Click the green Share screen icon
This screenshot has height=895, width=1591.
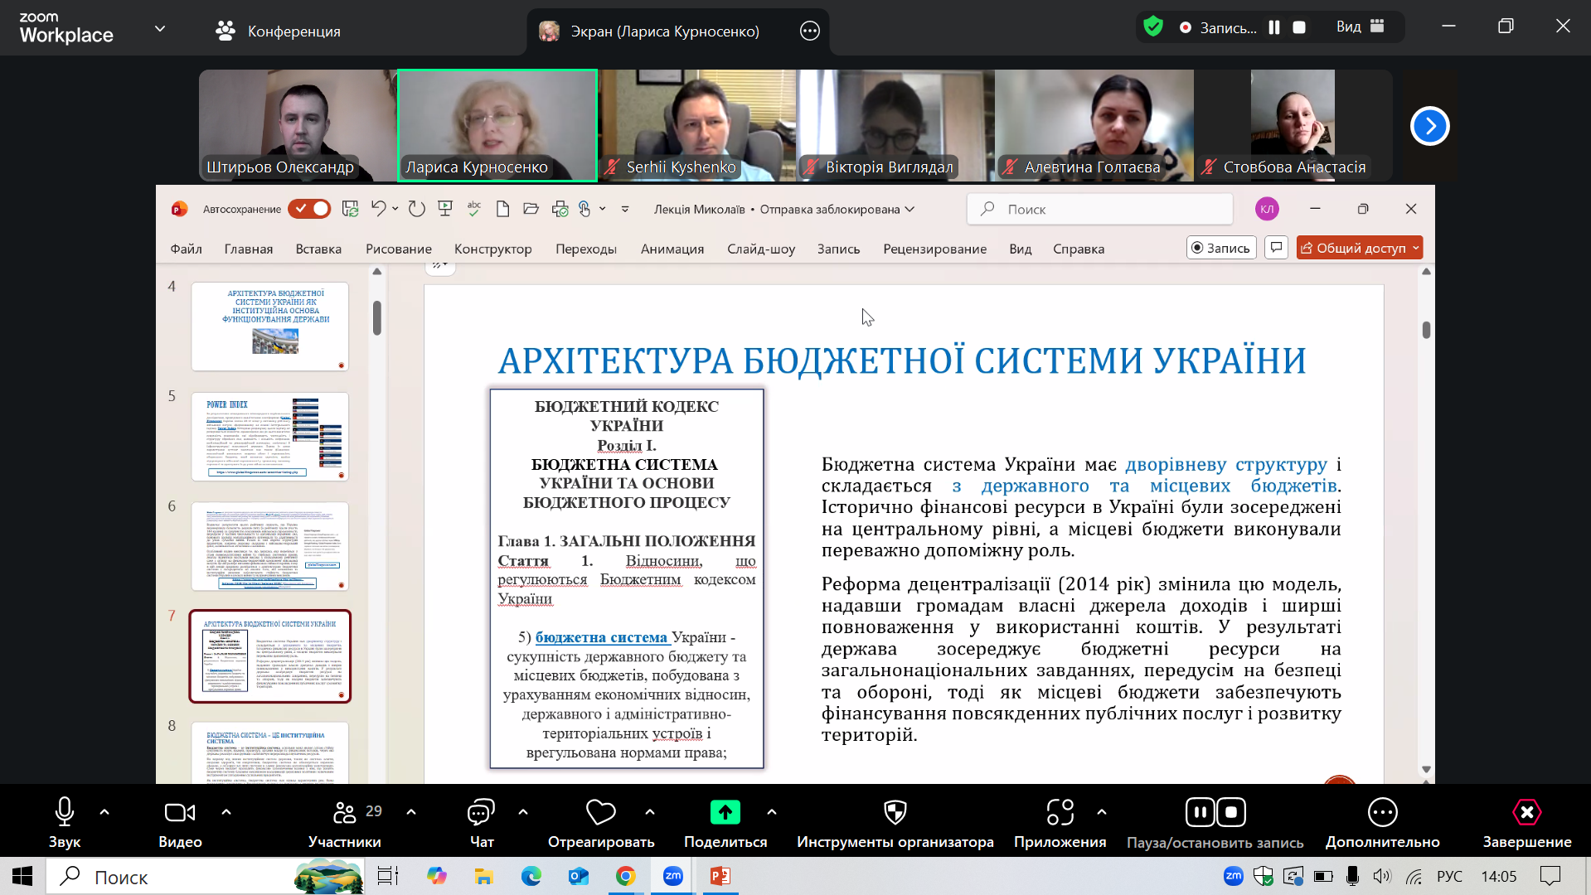click(725, 813)
